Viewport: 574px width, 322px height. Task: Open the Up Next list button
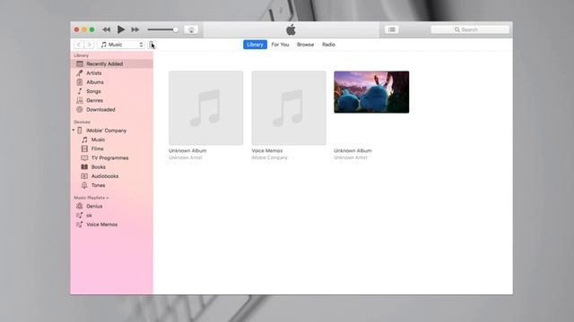tap(392, 30)
